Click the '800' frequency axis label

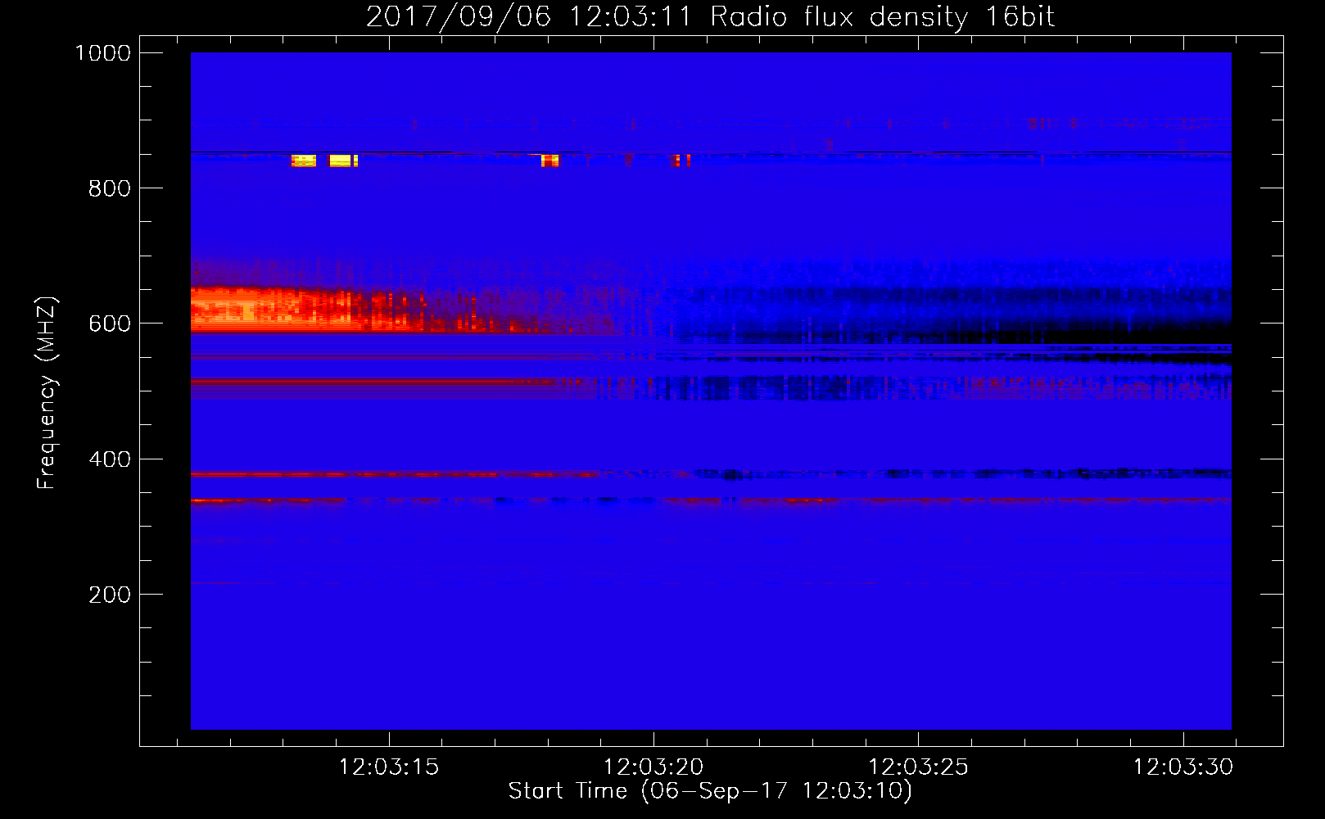110,188
